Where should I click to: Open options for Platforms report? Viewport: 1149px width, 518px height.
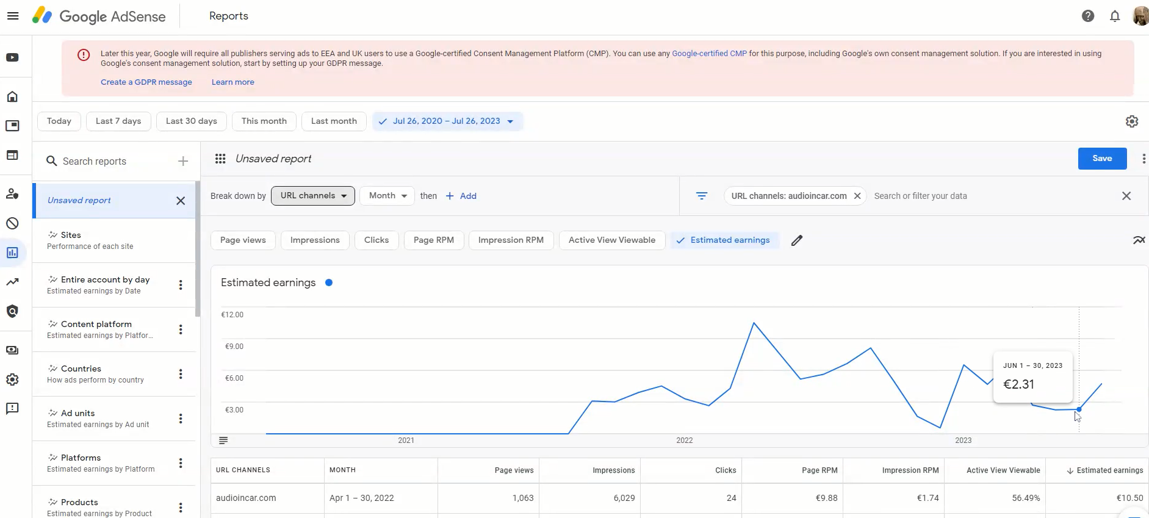181,463
